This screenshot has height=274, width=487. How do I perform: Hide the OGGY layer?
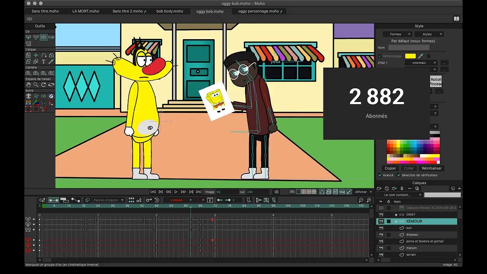(381, 215)
